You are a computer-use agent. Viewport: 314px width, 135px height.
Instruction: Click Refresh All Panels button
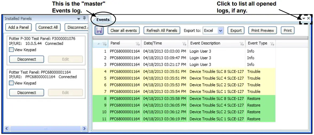point(162,31)
